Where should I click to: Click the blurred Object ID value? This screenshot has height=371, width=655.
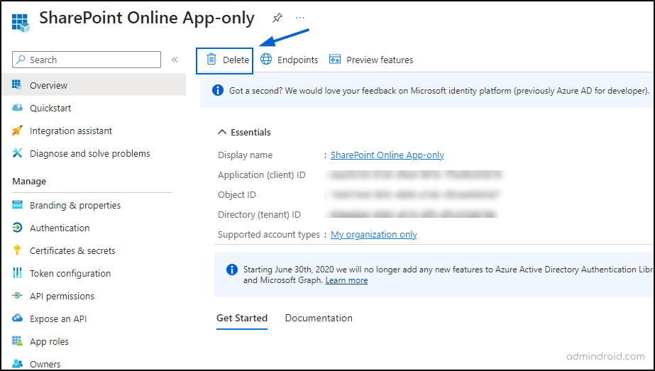(x=414, y=194)
